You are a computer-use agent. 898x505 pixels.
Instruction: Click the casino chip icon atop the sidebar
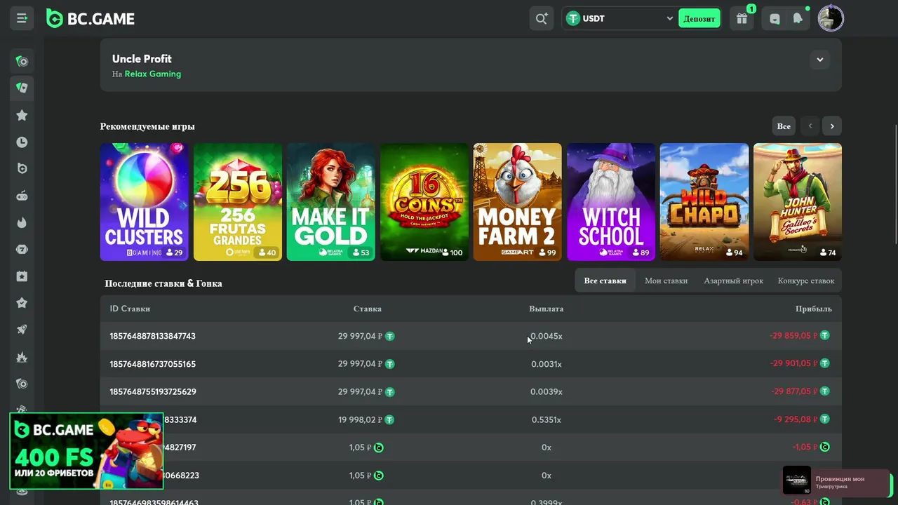[22, 61]
